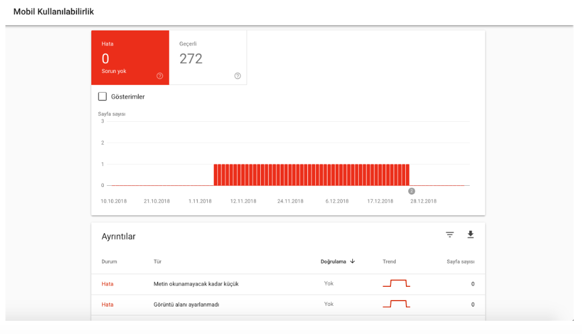This screenshot has width=582, height=334.
Task: Click the sort arrow next to Doğrulama
Action: pos(353,261)
